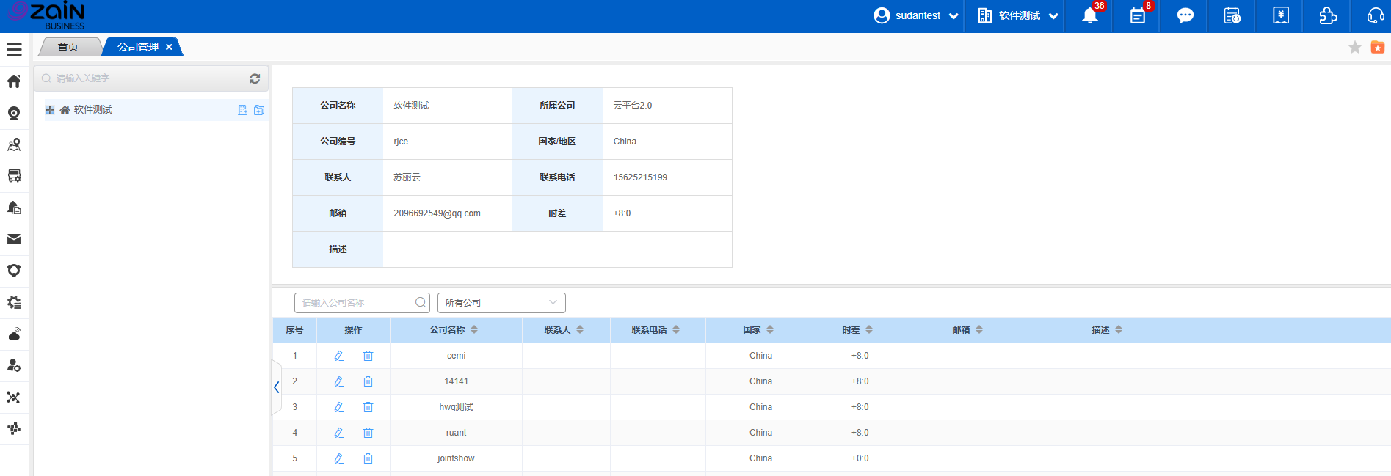Open the 软件测试 company switcher in header
Viewport: 1391px width, 476px height.
[x=1018, y=16]
